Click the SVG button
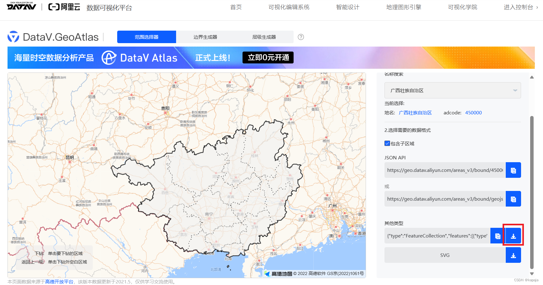Image resolution: width=543 pixels, height=285 pixels. pyautogui.click(x=445, y=255)
